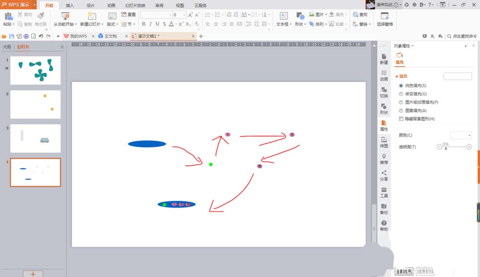Open the Transition (切换) sidebar panel
The image size is (480, 277).
click(x=384, y=92)
